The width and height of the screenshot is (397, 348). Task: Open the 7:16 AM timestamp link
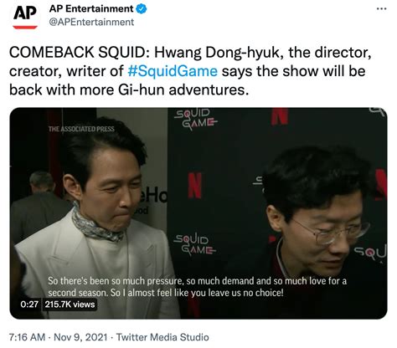pyautogui.click(x=27, y=337)
